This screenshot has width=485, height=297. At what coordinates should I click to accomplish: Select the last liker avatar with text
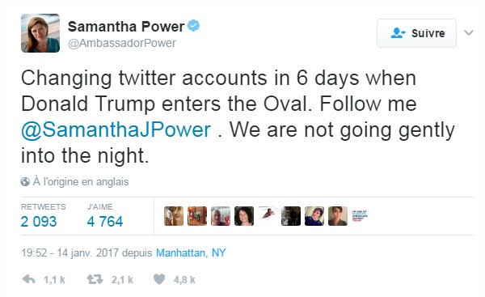[361, 216]
